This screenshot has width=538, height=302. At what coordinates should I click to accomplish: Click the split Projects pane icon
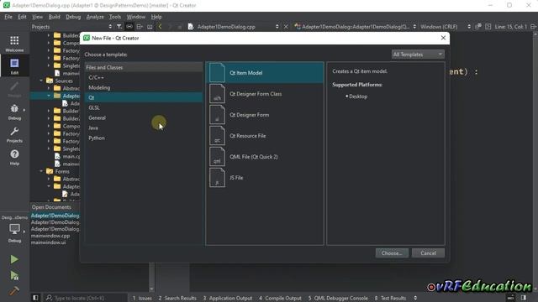(x=140, y=27)
